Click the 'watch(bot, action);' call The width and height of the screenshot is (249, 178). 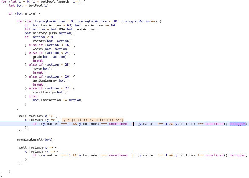(52, 49)
